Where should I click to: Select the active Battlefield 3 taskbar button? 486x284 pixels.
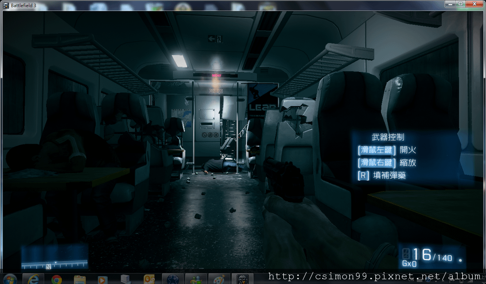[x=243, y=279]
